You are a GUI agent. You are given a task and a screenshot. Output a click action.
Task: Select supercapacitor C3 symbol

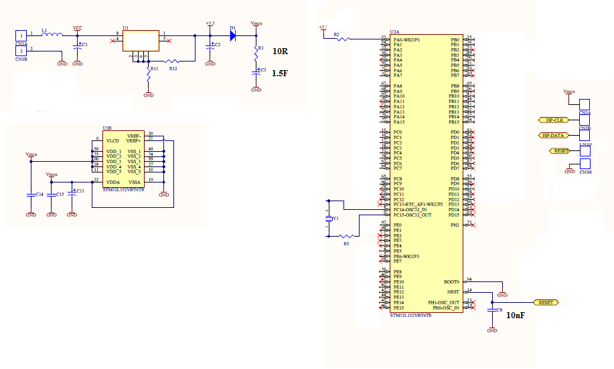256,72
